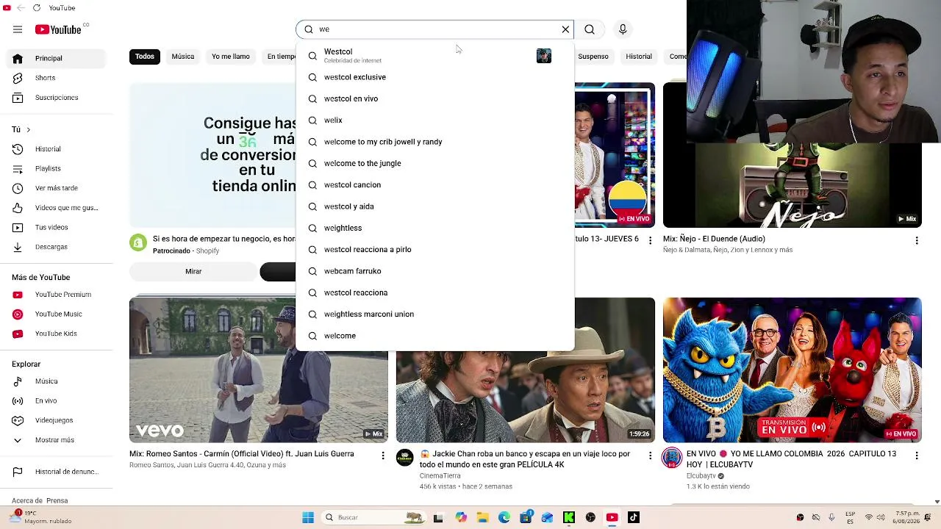Open Microsoft Edge from the taskbar
Viewport: 941px width, 529px height.
(x=504, y=517)
